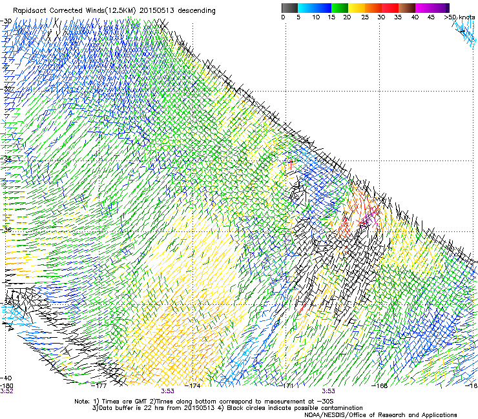Click the '>50 knots' legend label
478x419 pixels.
click(x=459, y=17)
